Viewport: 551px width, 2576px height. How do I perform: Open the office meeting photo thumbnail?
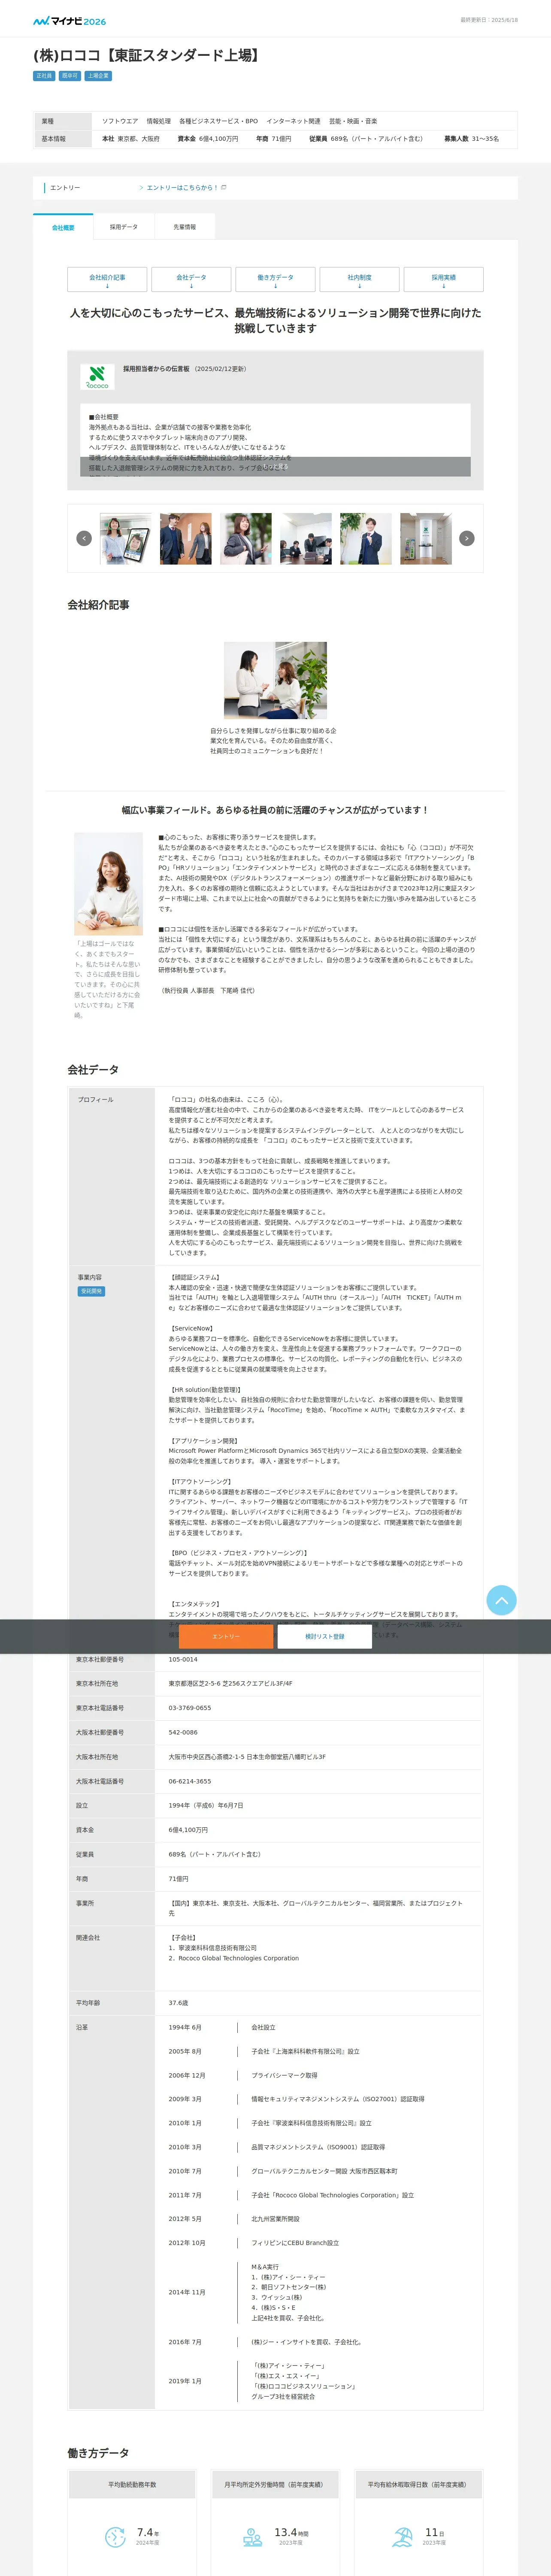pyautogui.click(x=306, y=538)
